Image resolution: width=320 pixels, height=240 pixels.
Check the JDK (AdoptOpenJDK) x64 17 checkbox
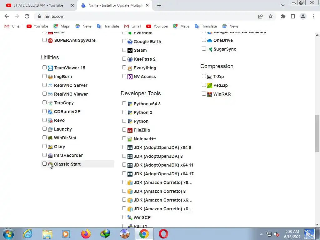(124, 173)
